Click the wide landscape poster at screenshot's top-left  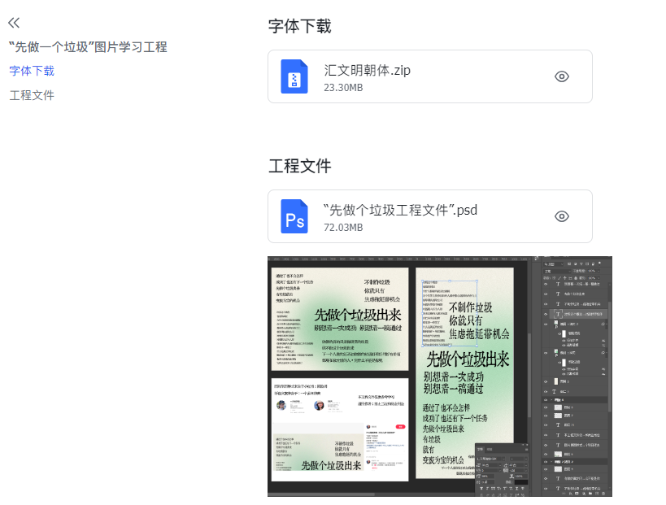pyautogui.click(x=339, y=319)
